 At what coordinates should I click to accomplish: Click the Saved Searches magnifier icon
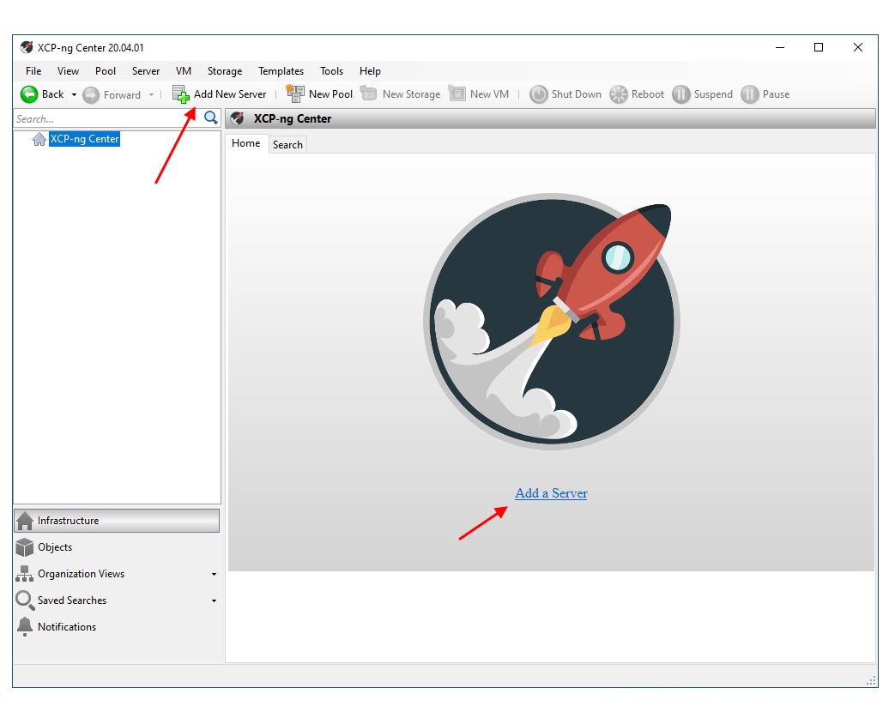pyautogui.click(x=25, y=600)
